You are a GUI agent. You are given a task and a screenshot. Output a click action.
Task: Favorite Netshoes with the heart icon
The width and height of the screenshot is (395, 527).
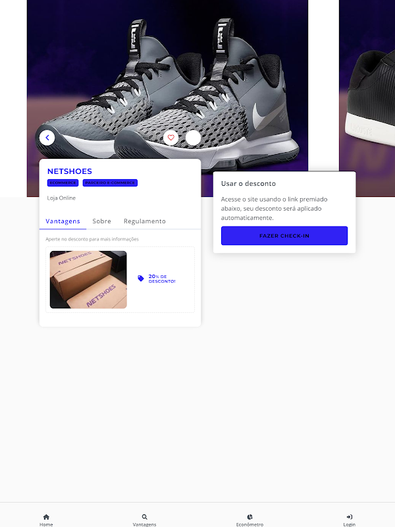click(171, 138)
